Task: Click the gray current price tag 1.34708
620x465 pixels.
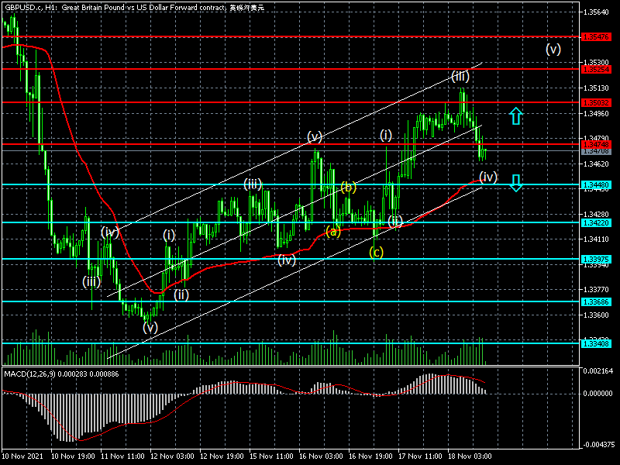Action: click(598, 151)
